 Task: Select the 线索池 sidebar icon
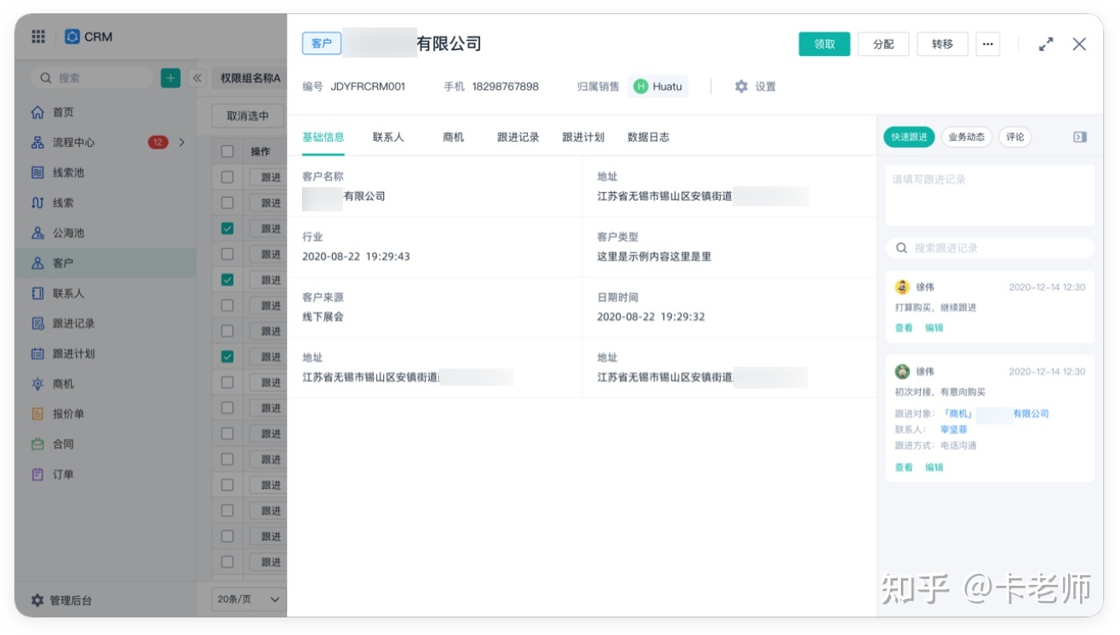[38, 172]
